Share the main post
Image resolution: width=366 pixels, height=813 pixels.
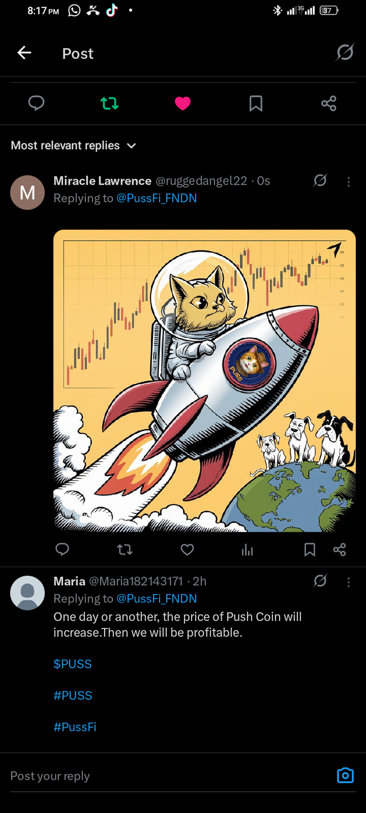(329, 103)
